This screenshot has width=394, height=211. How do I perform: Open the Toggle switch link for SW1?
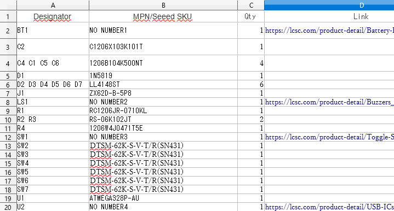(329, 137)
